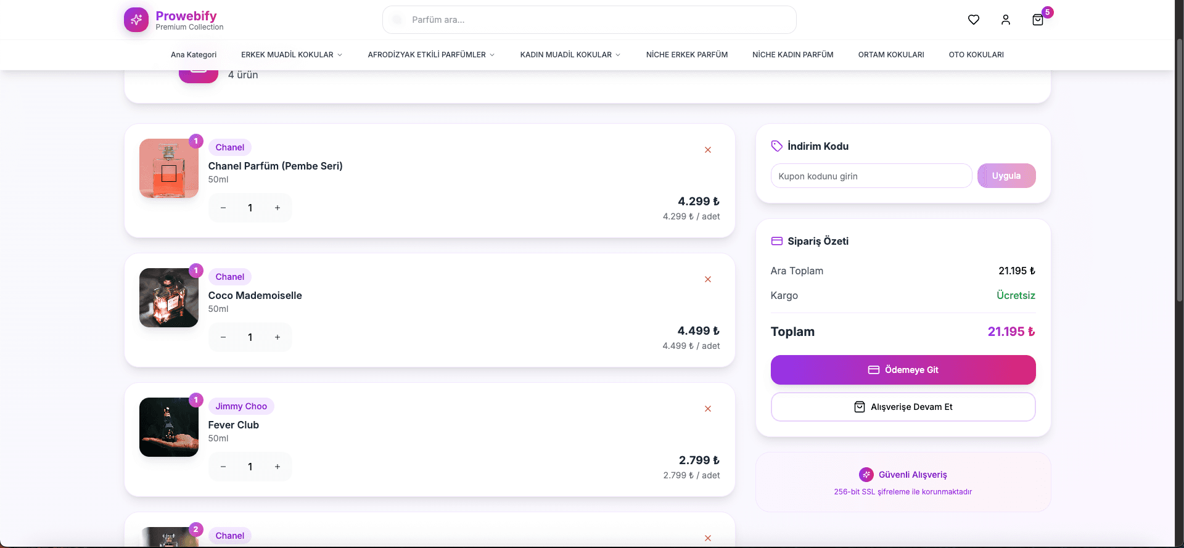Expand ERKEK MUADİL KOKULAR dropdown
1184x548 pixels.
[291, 55]
